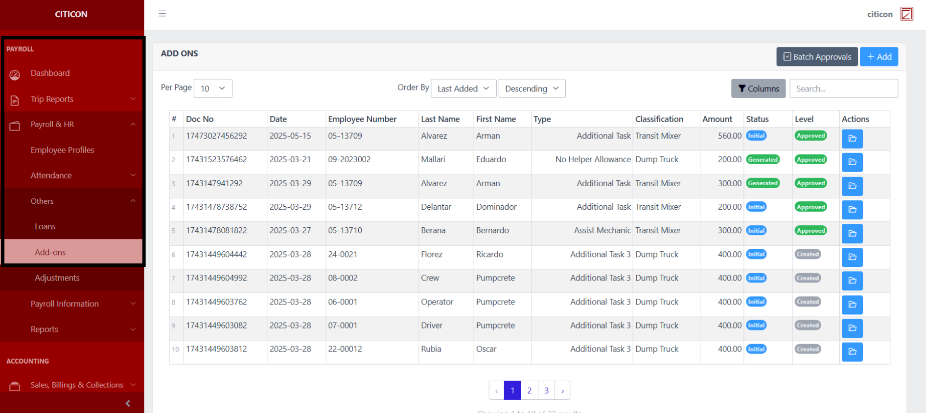926x413 pixels.
Task: Open folder action for Alvarez row 1
Action: pyautogui.click(x=852, y=139)
